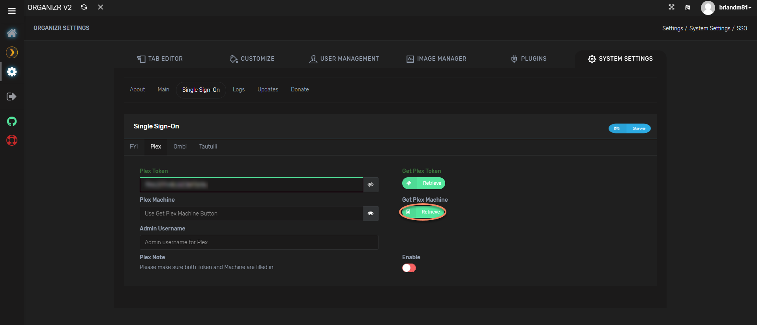Click the reload icon beside Organizr V2

tap(84, 7)
